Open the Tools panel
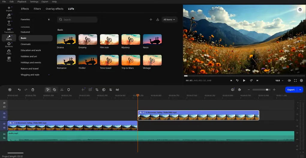The width and height of the screenshot is (306, 158). click(x=9, y=59)
